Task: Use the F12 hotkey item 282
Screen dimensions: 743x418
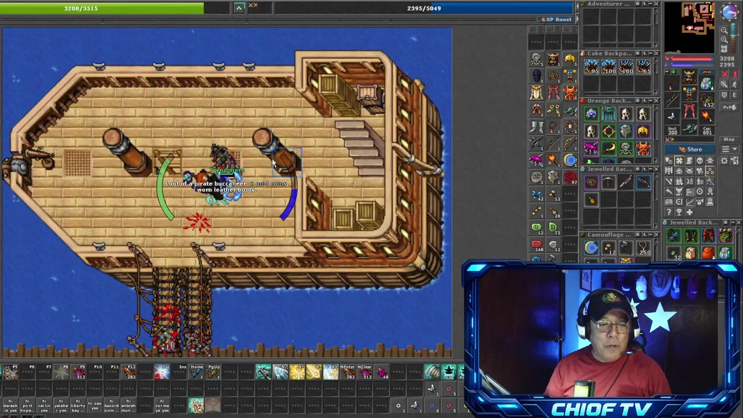Action: [129, 372]
